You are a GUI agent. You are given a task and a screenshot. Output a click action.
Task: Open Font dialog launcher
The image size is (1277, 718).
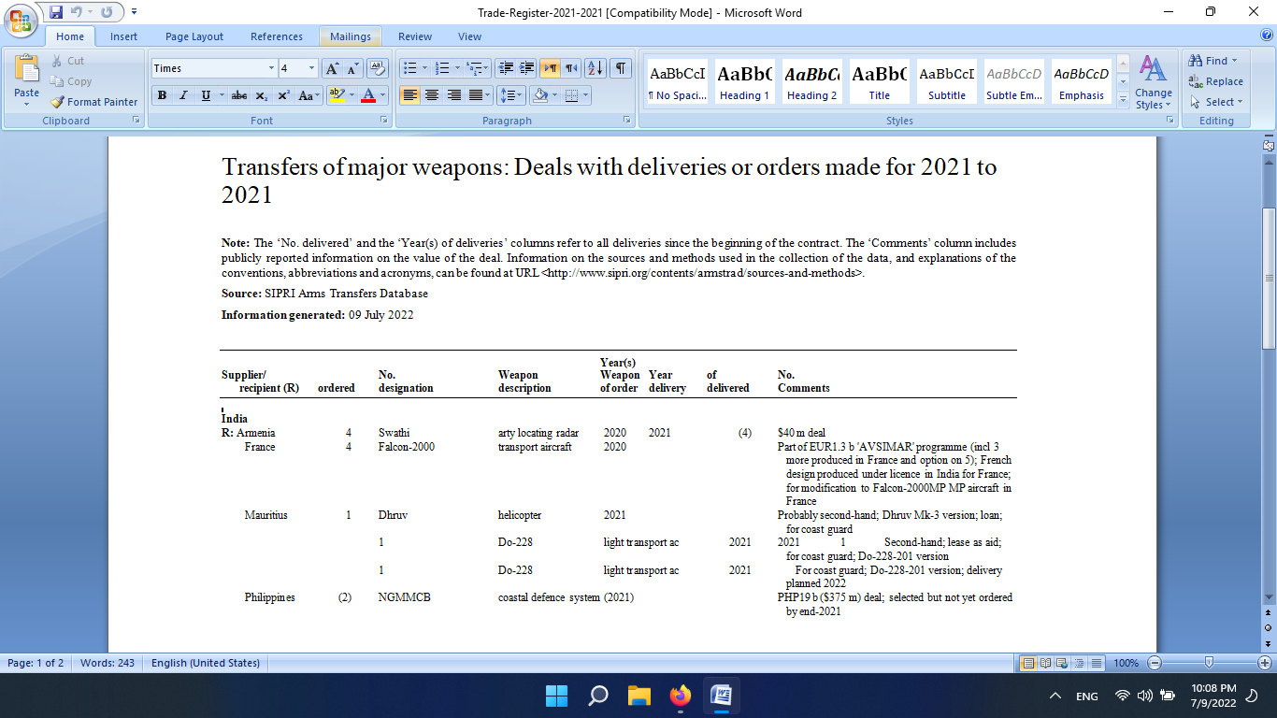click(383, 121)
